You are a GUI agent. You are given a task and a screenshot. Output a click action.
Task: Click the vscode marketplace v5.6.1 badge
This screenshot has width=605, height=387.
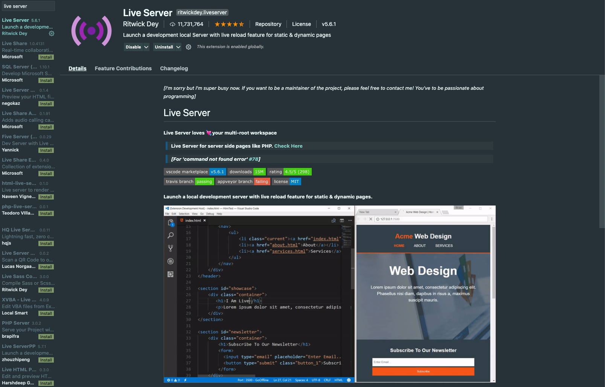pos(195,172)
